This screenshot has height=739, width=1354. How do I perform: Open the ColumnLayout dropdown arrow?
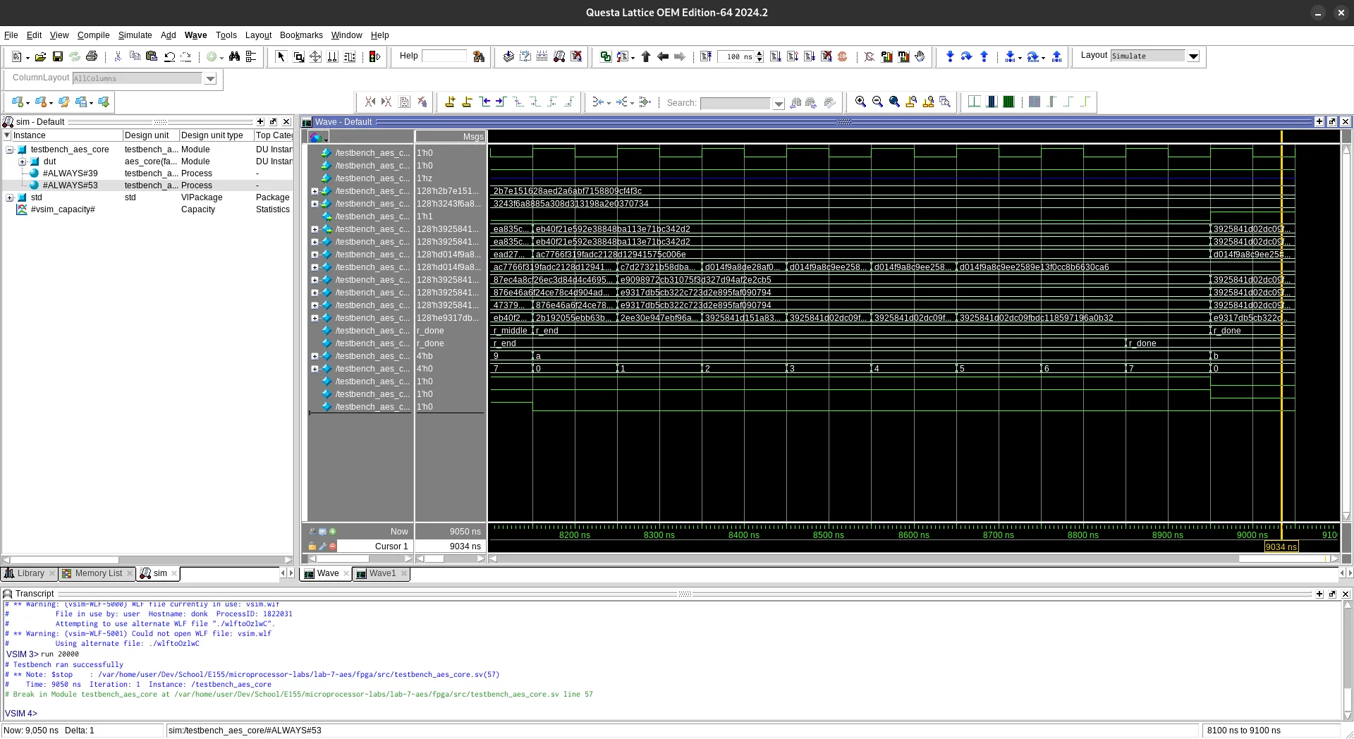(210, 78)
